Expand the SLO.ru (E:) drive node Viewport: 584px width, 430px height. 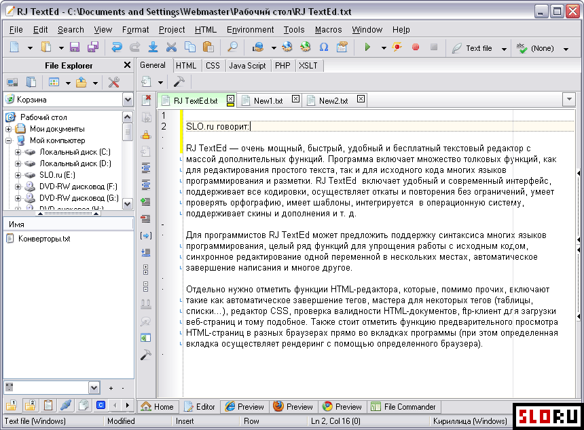pos(18,175)
